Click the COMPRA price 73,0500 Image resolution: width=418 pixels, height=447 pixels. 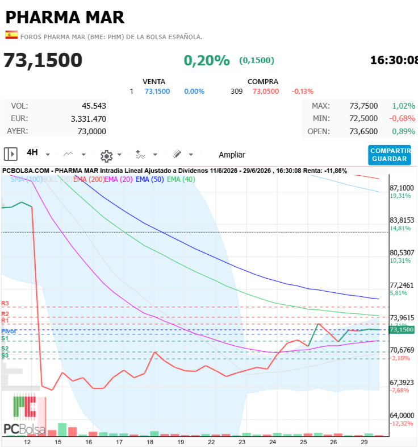point(266,92)
